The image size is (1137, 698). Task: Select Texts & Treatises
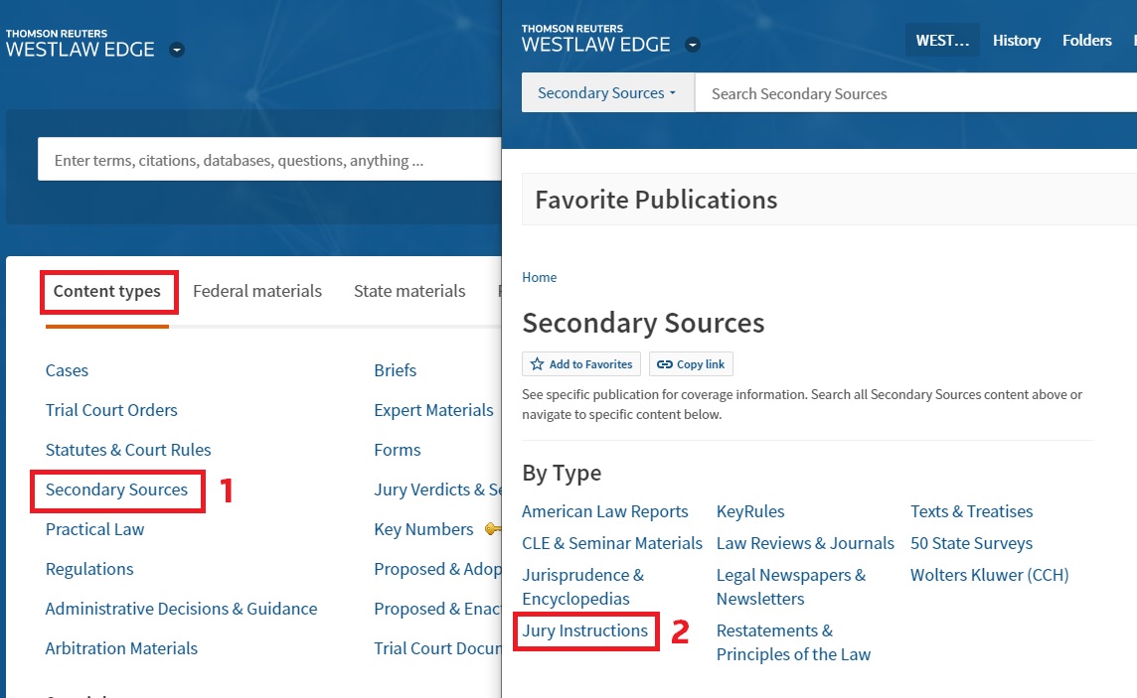[x=971, y=511]
